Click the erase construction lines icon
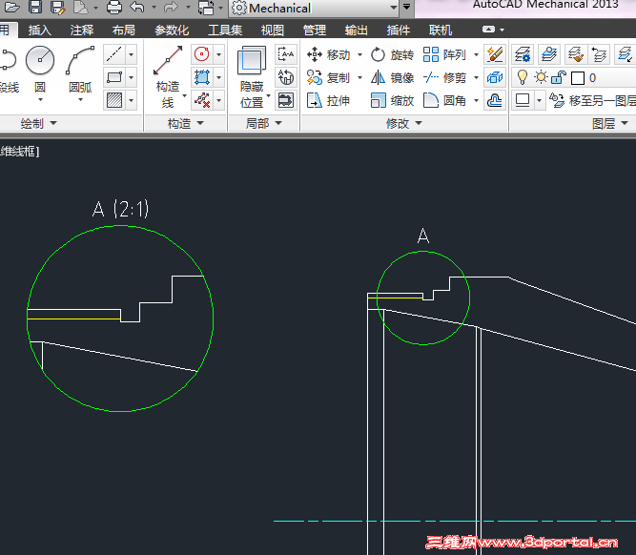Viewport: 636px width, 555px height. [201, 100]
